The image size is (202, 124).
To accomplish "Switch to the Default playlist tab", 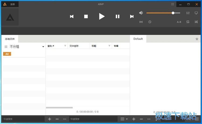I will point(138,39).
